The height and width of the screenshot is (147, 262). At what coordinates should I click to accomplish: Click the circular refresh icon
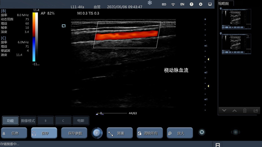pos(202,132)
